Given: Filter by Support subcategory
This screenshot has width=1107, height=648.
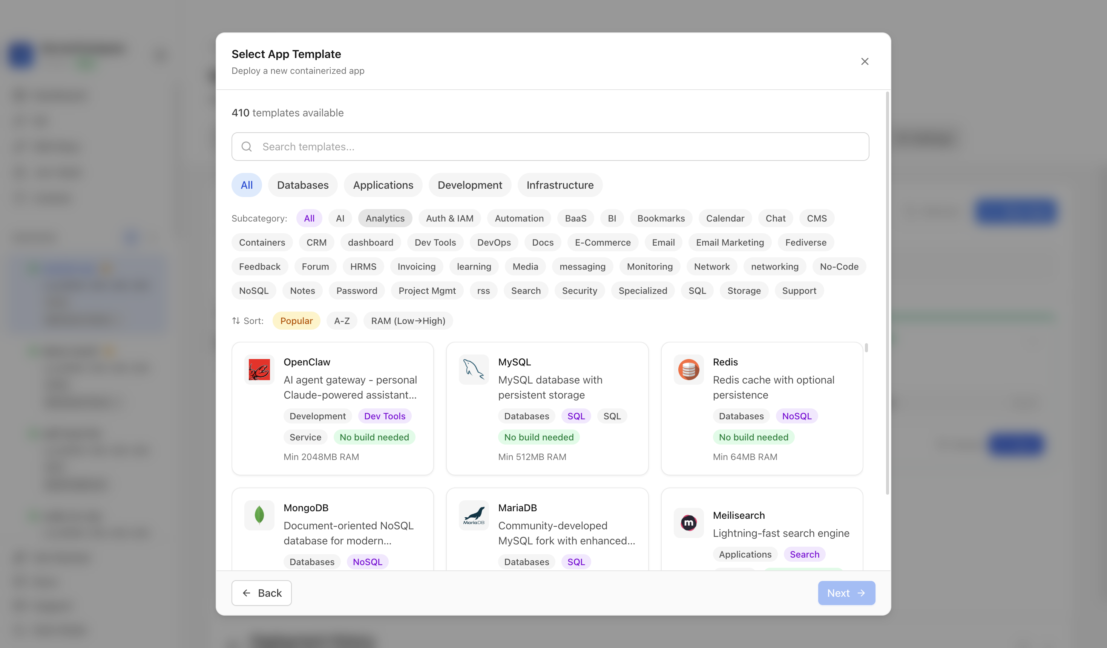Looking at the screenshot, I should tap(799, 290).
